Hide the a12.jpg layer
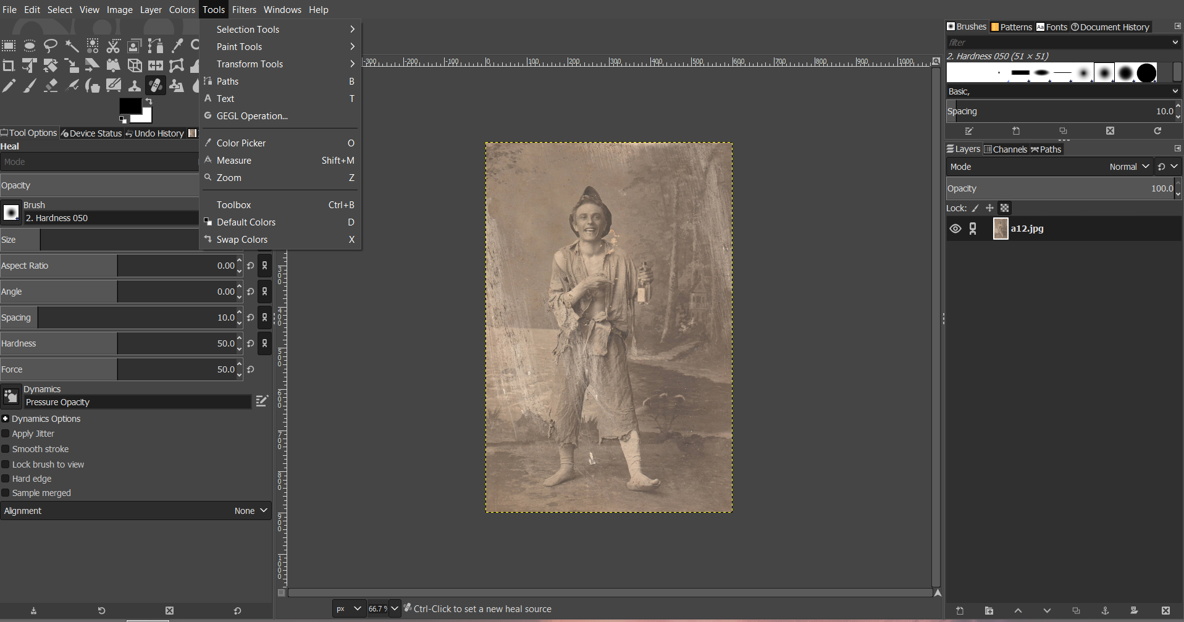 [x=955, y=229]
